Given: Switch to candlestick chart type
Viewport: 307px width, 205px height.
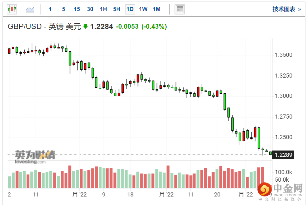Looking at the screenshot, I should coord(12,9).
